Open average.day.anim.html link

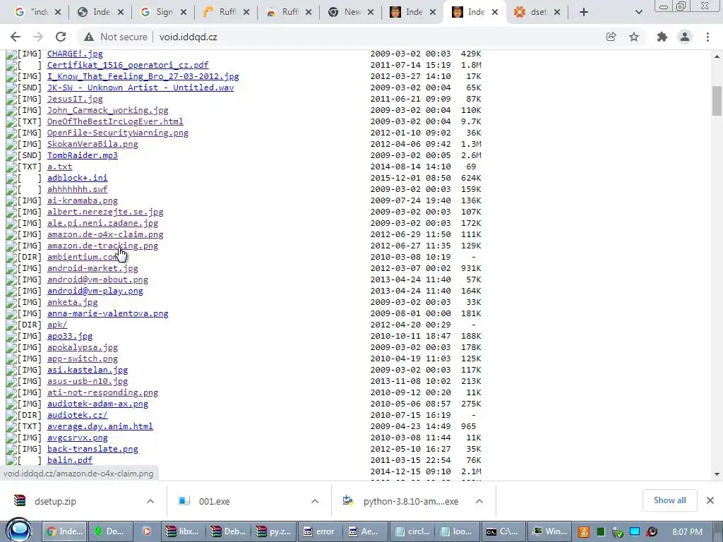tap(100, 426)
